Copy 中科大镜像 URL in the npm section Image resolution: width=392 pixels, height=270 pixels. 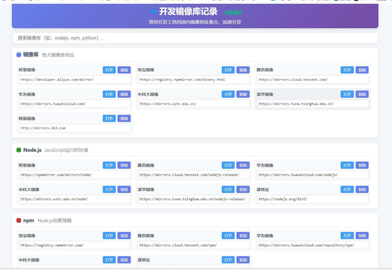[x=124, y=260]
